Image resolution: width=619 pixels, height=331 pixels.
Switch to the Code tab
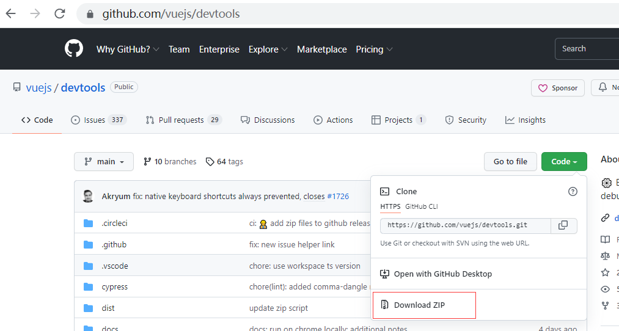[37, 120]
